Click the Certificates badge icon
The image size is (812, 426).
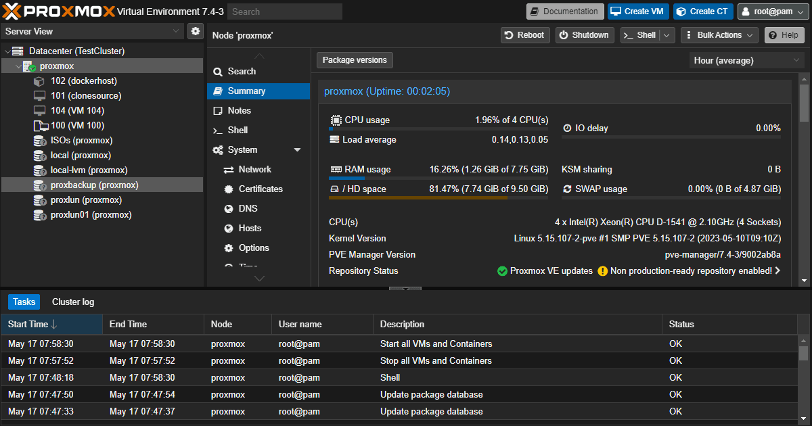tap(229, 189)
